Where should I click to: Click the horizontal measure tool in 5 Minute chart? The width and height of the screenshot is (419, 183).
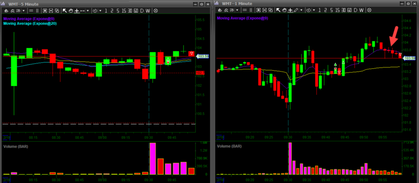click(x=83, y=10)
